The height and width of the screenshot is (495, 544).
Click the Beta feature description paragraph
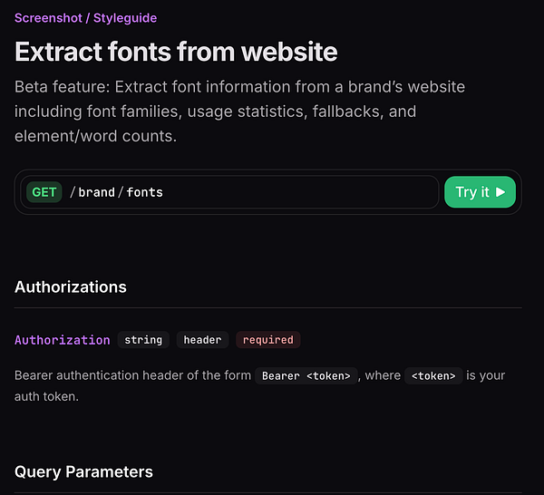[239, 112]
